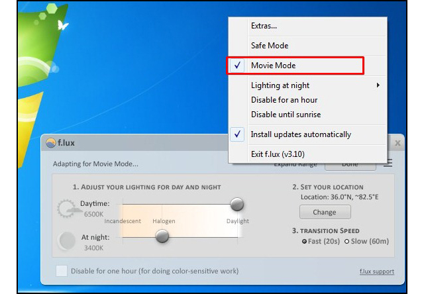Toggle Install updates automatically
Viewport: 424px width, 294px height.
307,134
